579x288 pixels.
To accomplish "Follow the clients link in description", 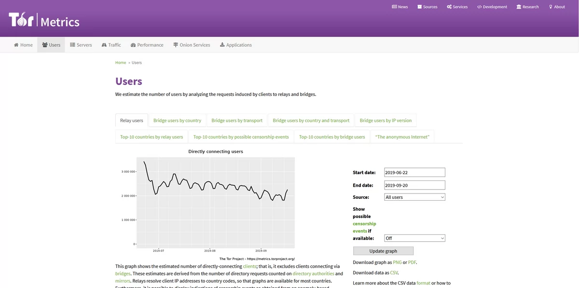I will point(249,266).
